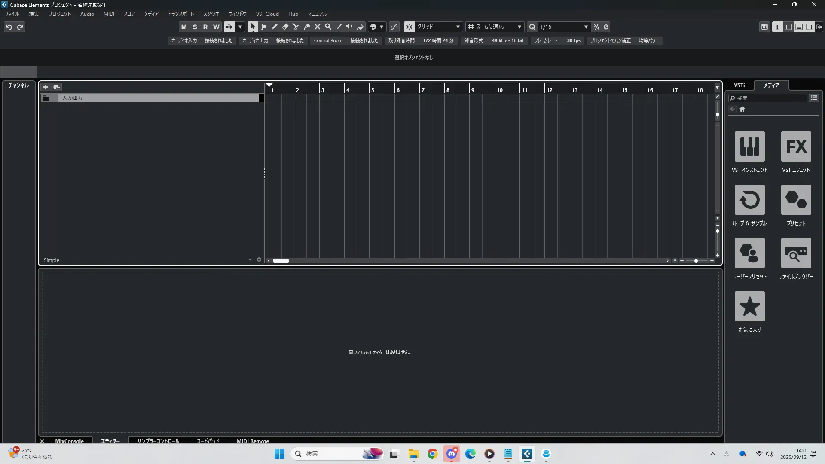Select the Erase tool

coord(285,27)
